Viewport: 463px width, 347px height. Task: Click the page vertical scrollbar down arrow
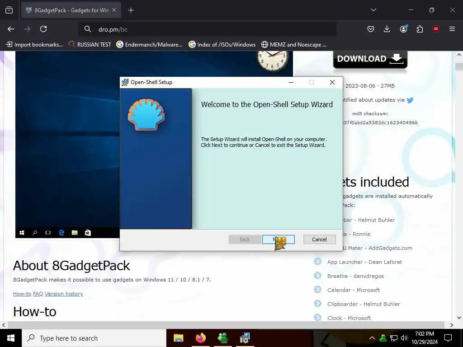coord(459,318)
